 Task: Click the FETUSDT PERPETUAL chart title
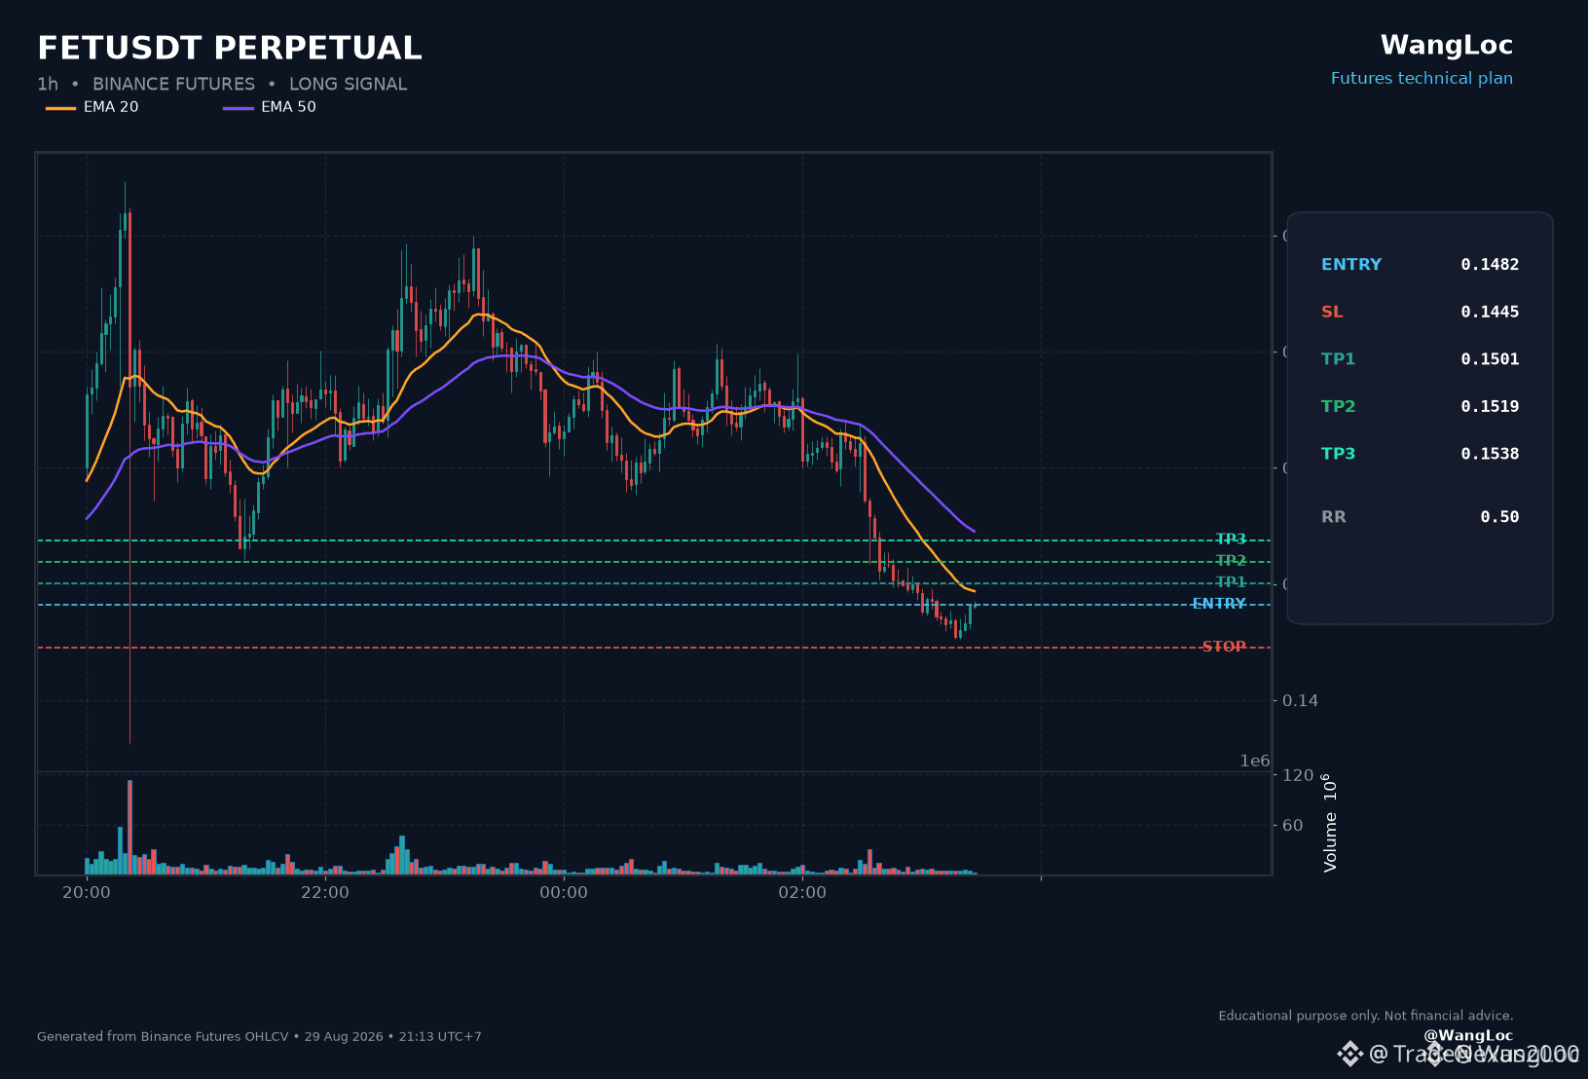230,48
